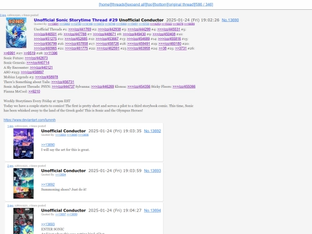Open the 1.jpg file link
312x234 pixels.
(10, 126)
